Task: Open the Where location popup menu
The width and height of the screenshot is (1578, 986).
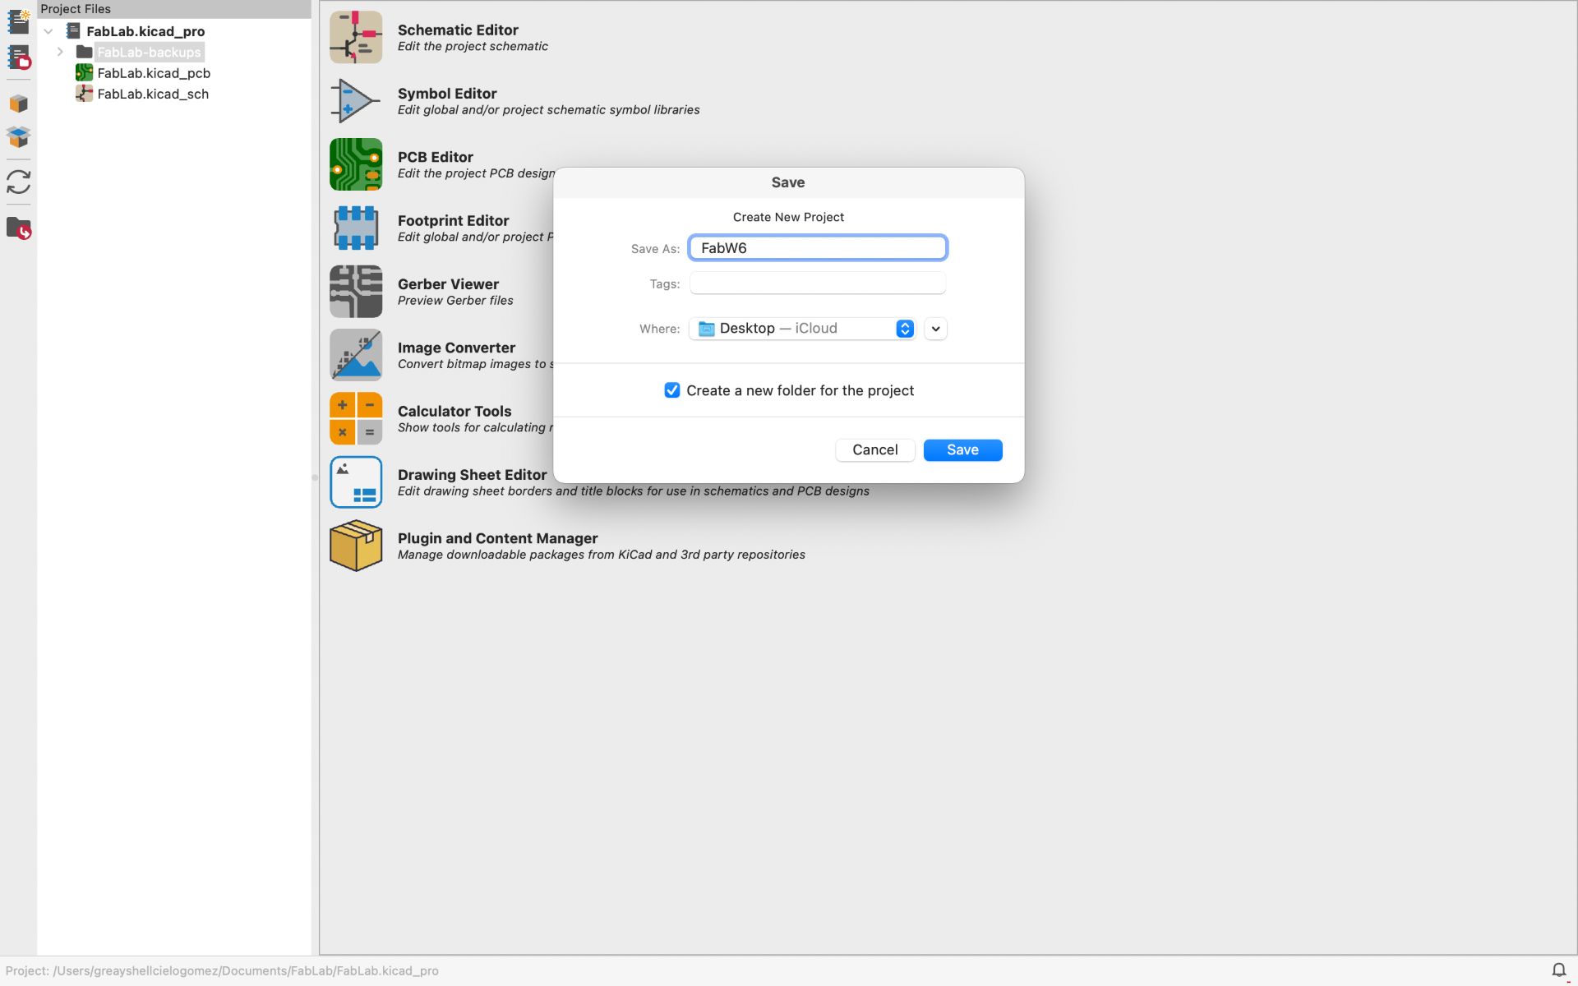Action: [802, 329]
